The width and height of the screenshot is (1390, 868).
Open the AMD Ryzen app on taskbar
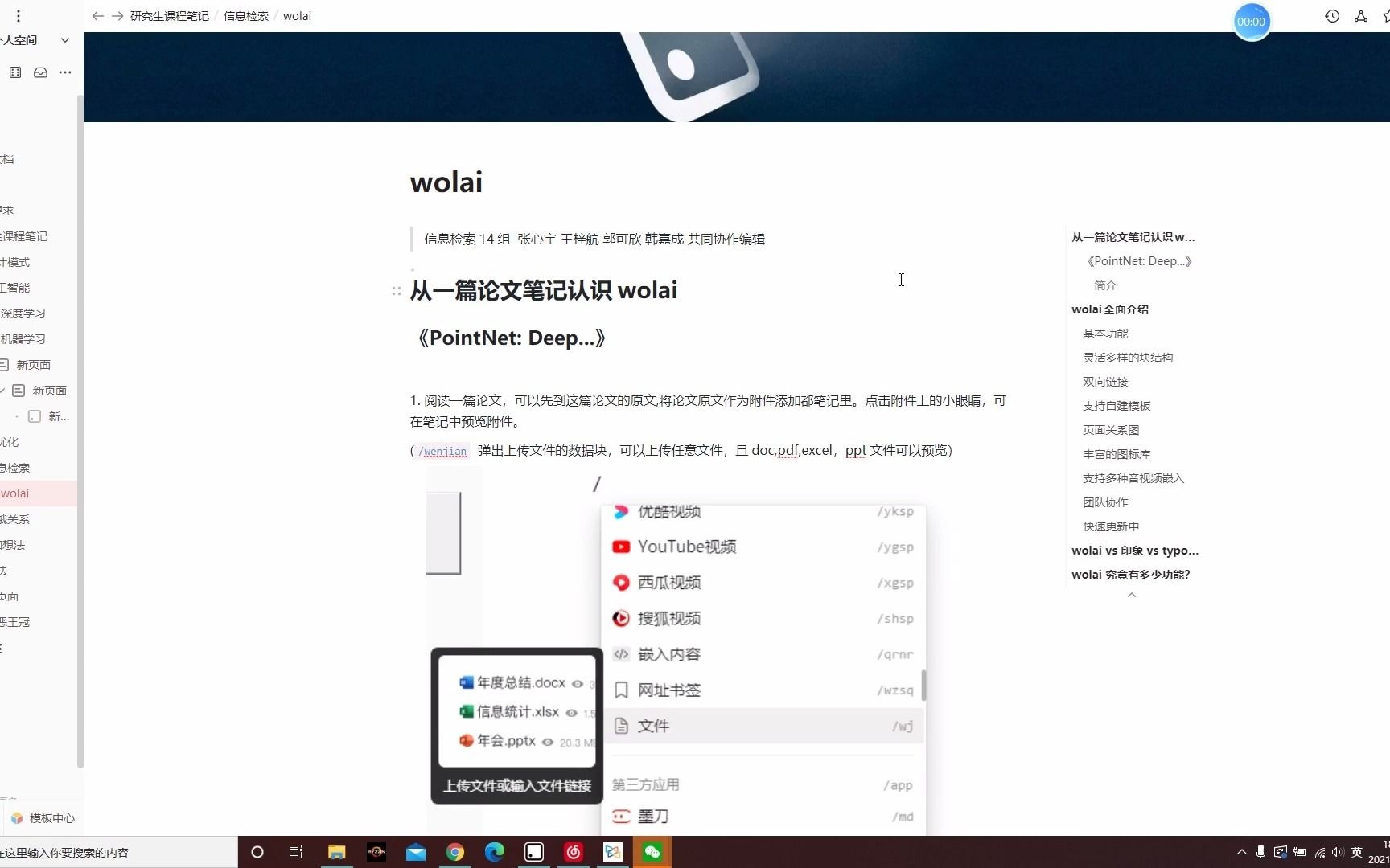[376, 852]
